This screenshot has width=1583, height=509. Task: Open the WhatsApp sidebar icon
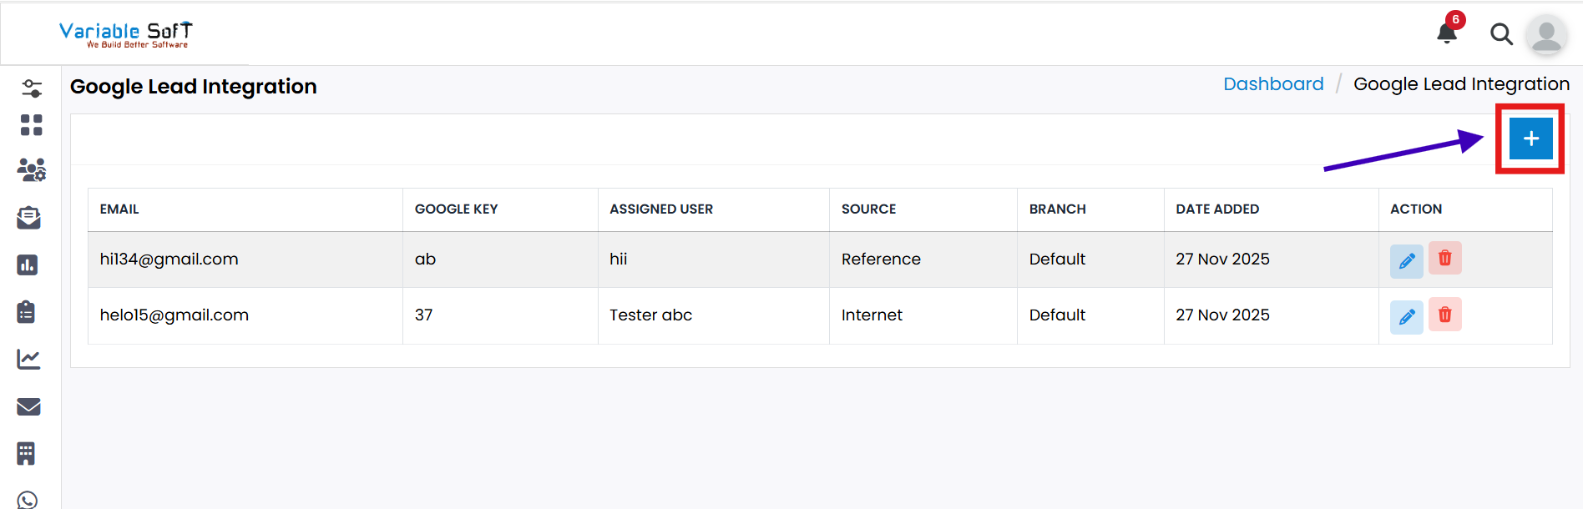point(28,501)
